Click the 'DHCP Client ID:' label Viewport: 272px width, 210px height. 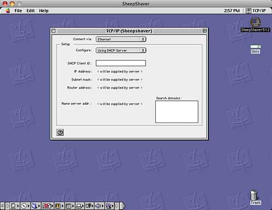(80, 63)
